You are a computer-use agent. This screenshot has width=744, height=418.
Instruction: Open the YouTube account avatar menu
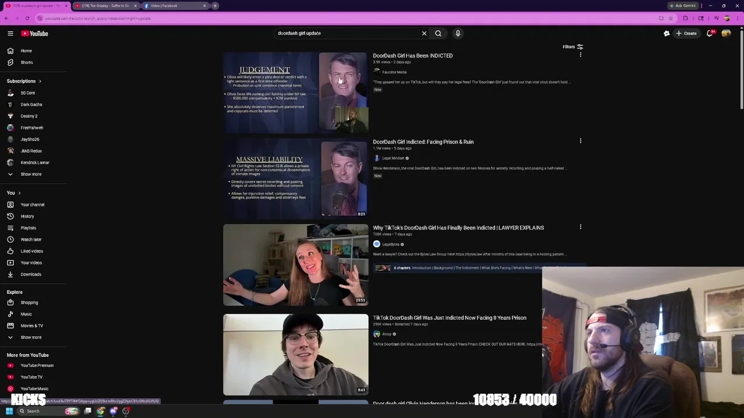click(x=726, y=34)
